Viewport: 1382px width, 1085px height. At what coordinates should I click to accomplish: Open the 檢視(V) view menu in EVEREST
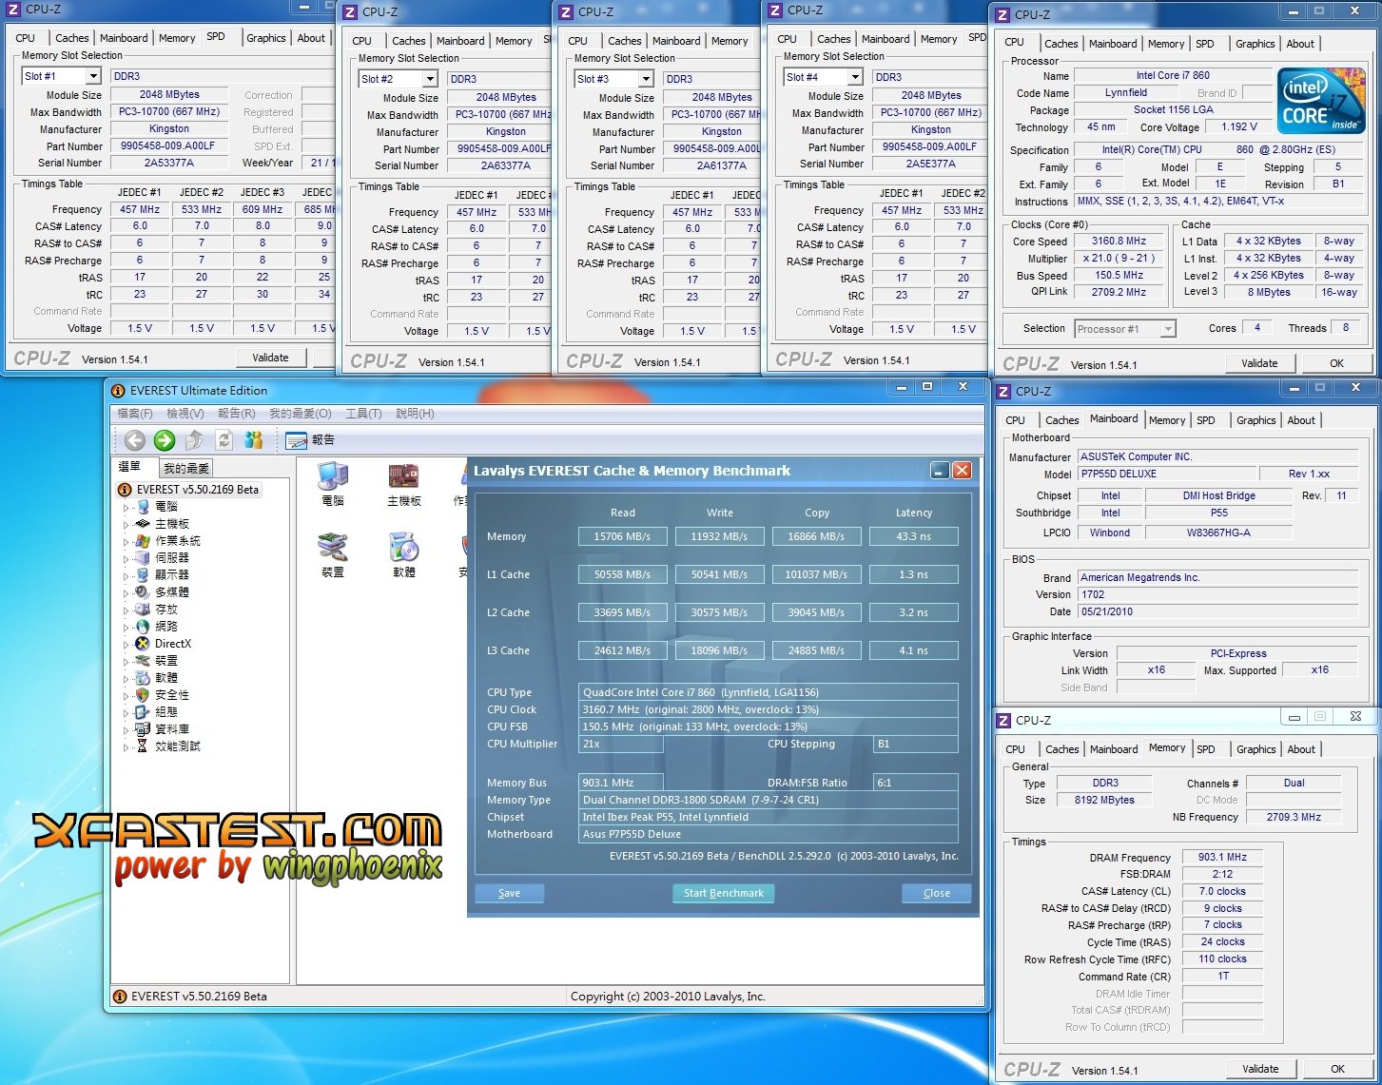[x=185, y=414]
